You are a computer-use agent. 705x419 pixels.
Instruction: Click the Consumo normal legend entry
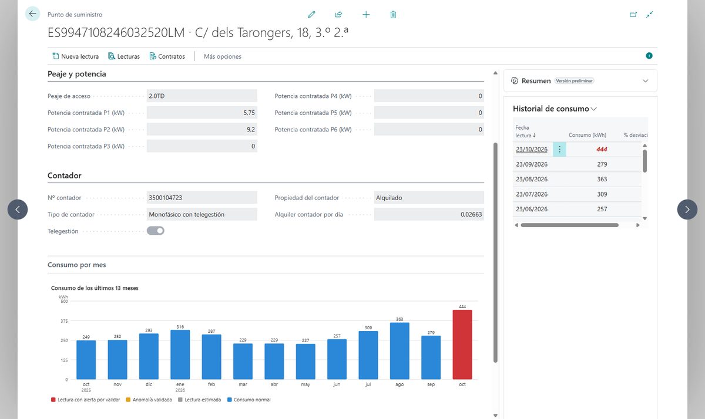(249, 400)
